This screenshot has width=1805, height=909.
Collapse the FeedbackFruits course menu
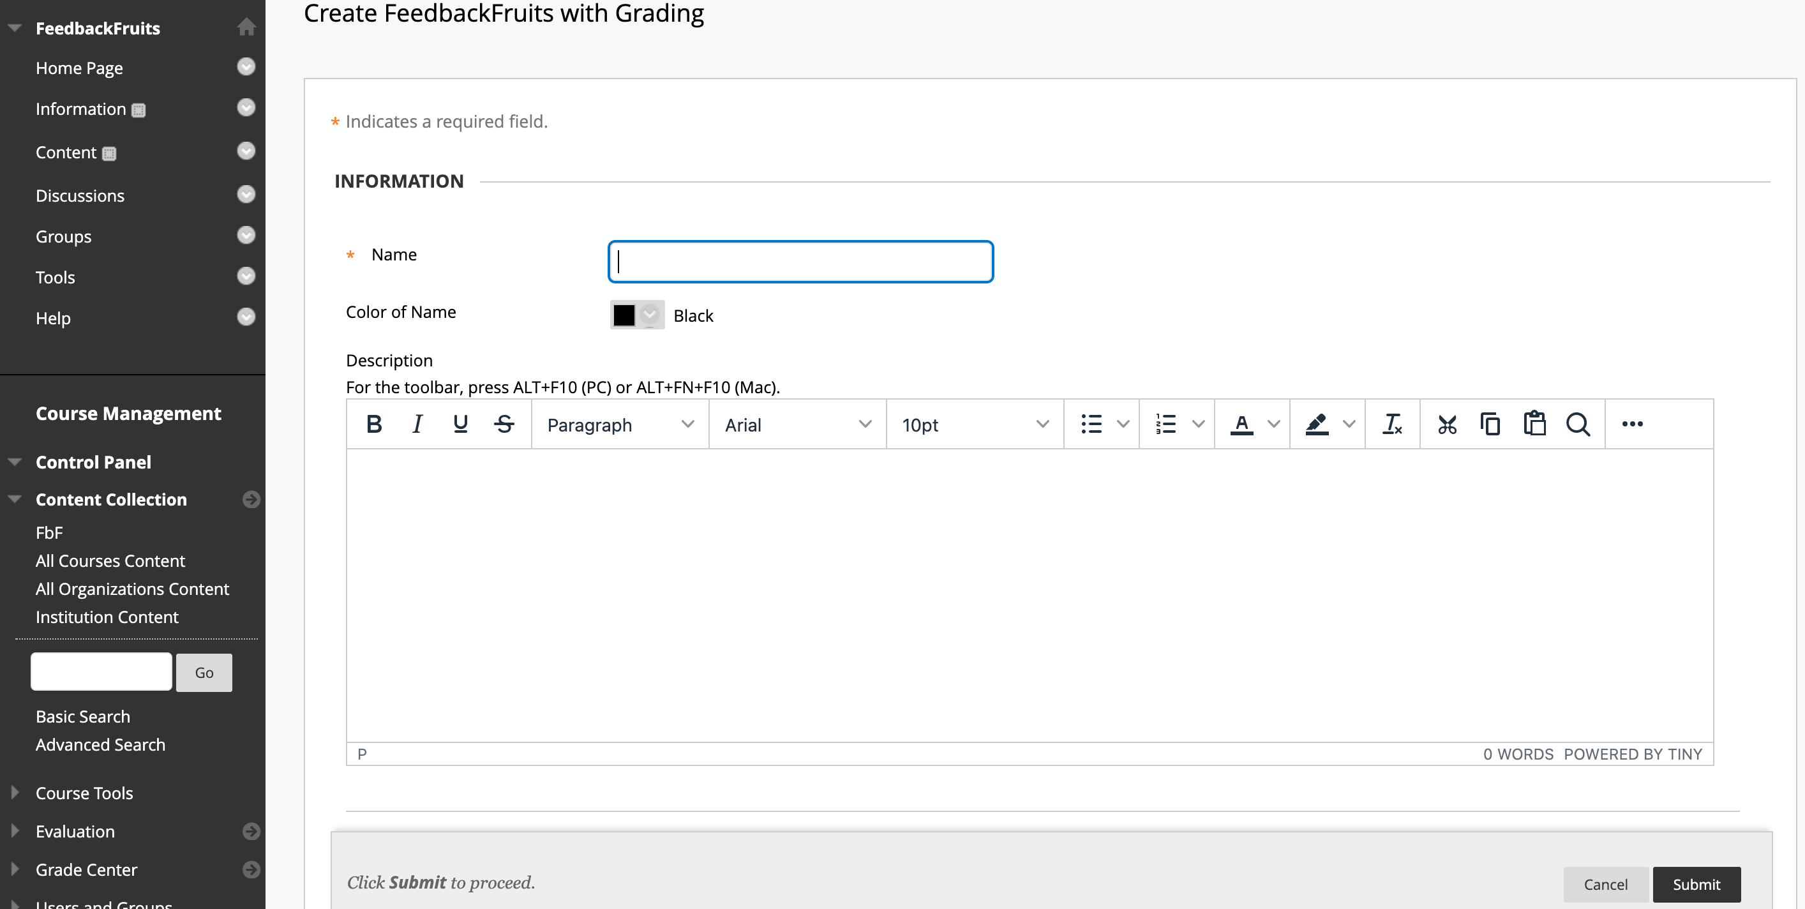coord(15,28)
